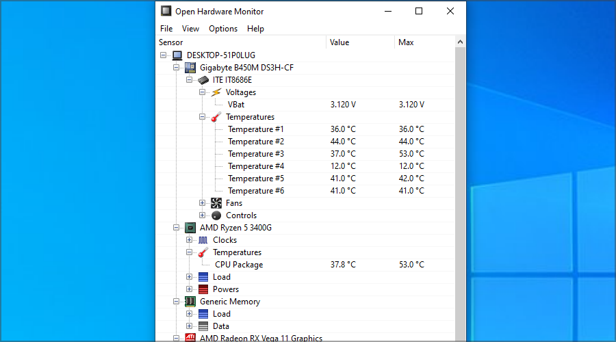Select the Temperature #4 row

coord(305,166)
